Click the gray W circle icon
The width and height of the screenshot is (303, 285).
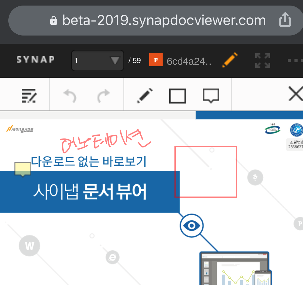click(29, 246)
